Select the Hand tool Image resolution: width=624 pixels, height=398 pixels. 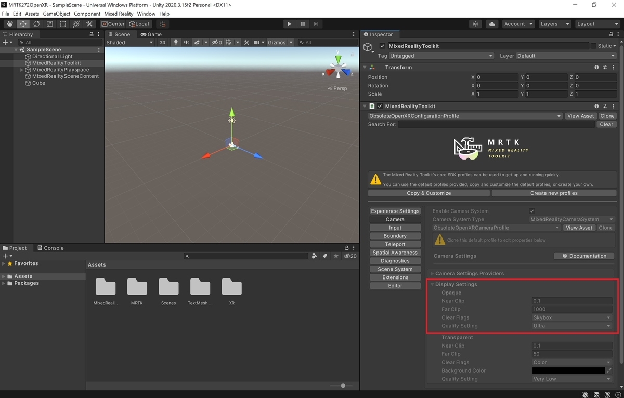pos(10,24)
